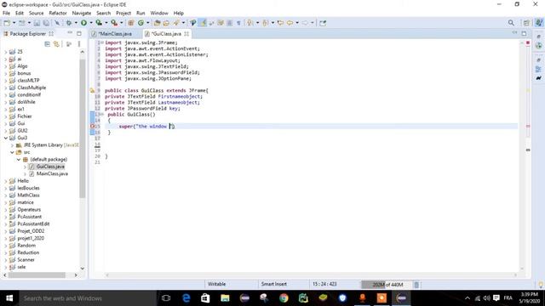The width and height of the screenshot is (545, 306).
Task: Maximize the editor area icon
Action: pos(524,33)
